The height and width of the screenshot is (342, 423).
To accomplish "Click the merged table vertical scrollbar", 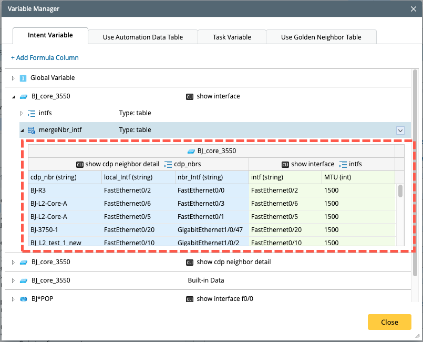I will (400, 191).
